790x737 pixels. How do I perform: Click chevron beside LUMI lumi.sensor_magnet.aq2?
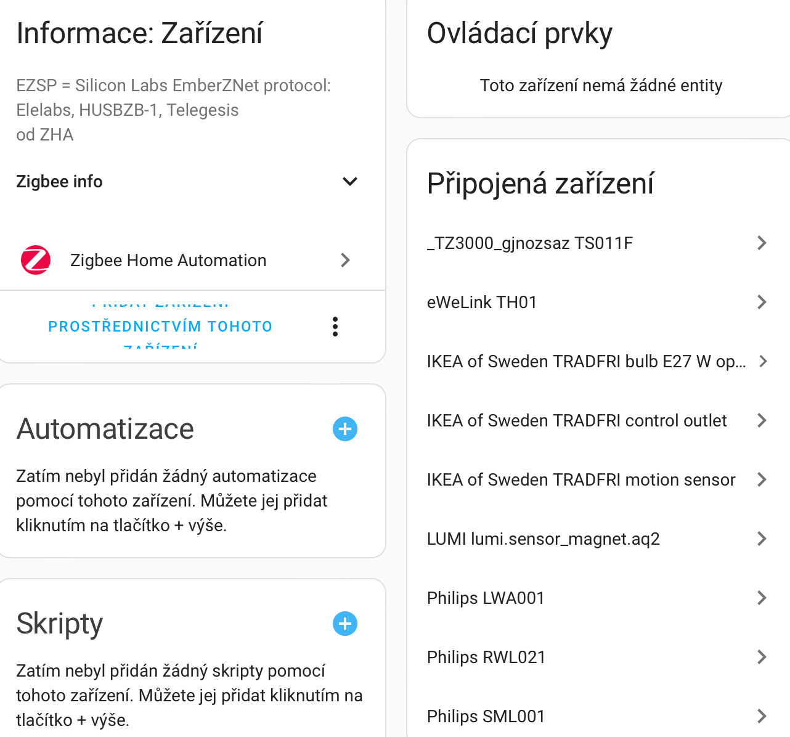click(x=762, y=539)
